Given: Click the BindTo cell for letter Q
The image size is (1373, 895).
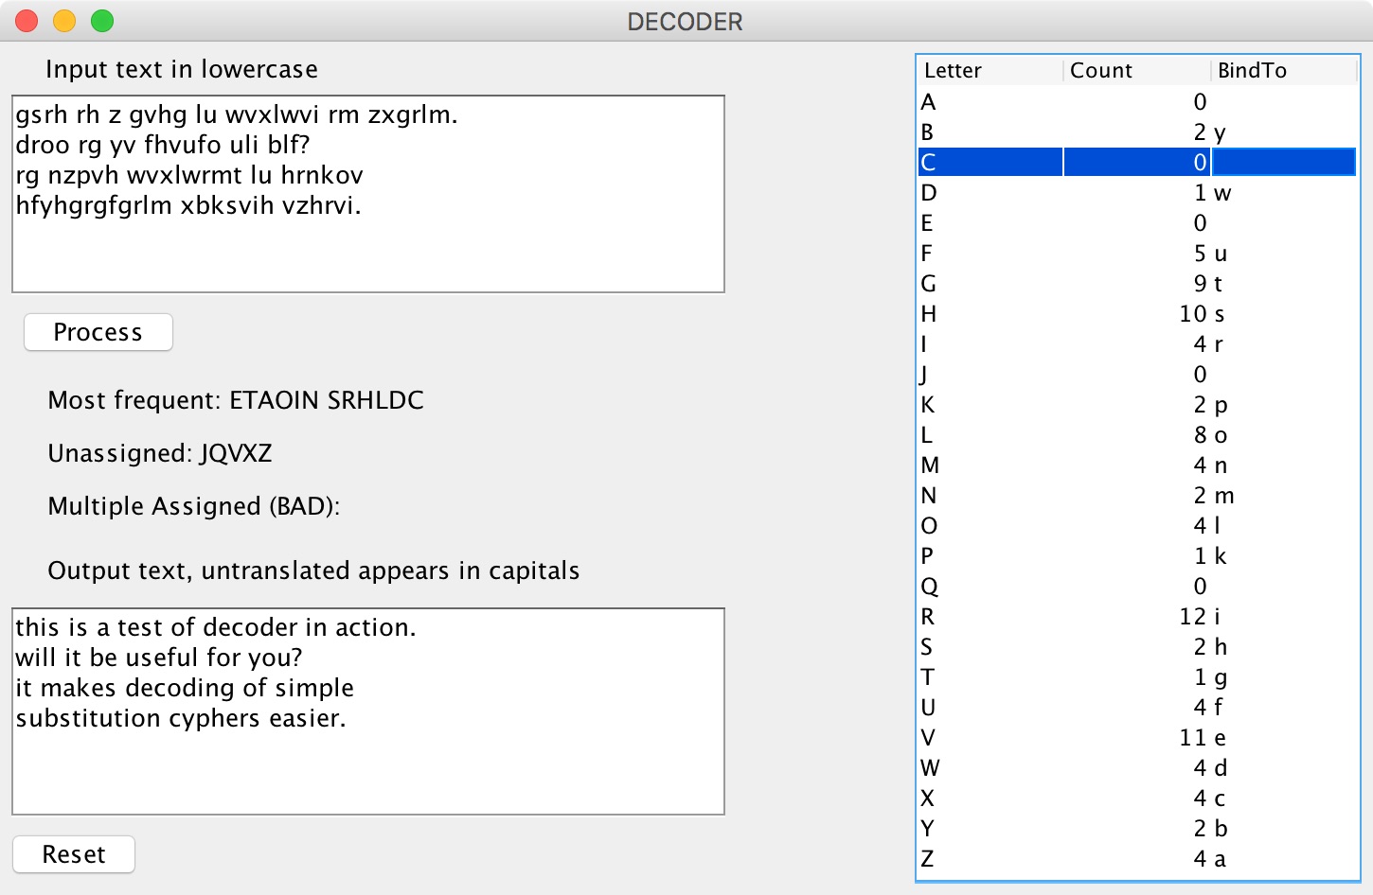Looking at the screenshot, I should coord(1283,587).
